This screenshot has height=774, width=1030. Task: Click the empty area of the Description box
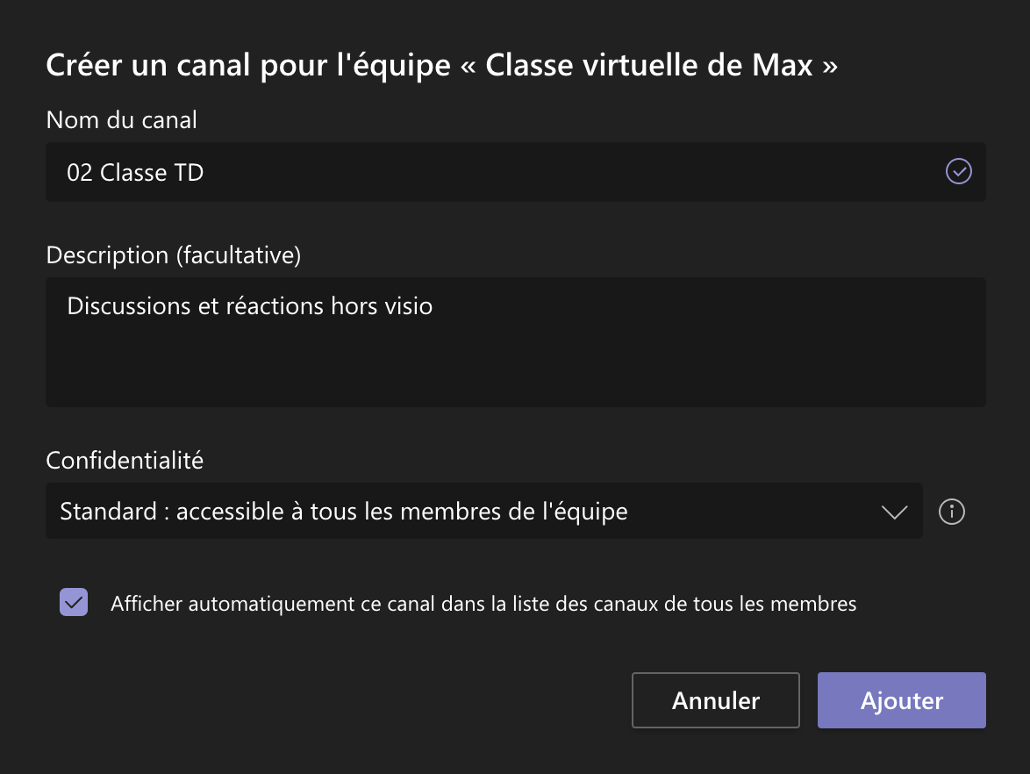[x=516, y=368]
